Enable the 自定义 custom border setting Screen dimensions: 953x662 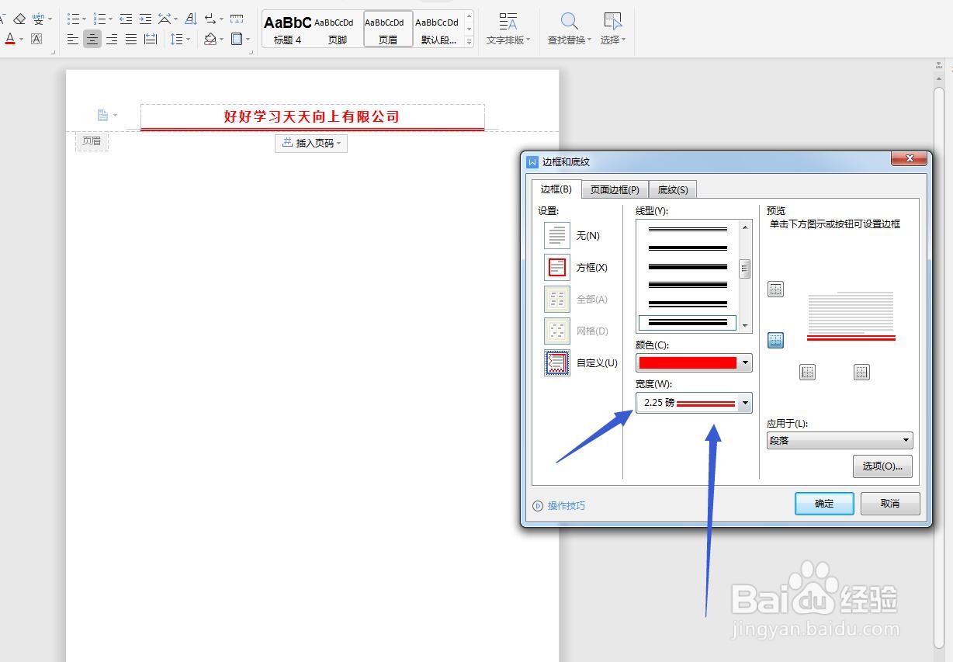pos(556,362)
